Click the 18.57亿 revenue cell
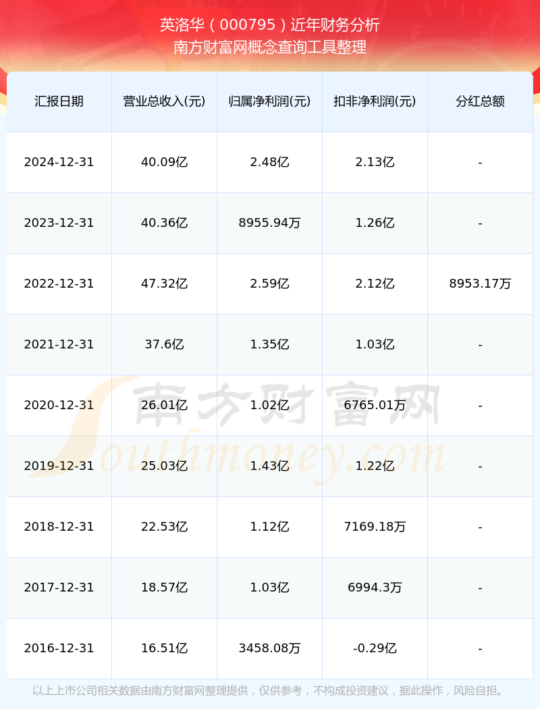Image resolution: width=540 pixels, height=709 pixels. pos(165,587)
